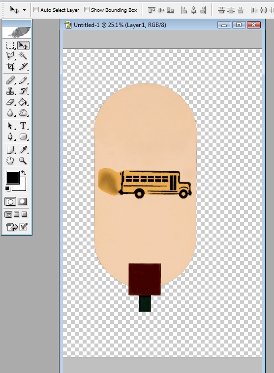Image resolution: width=274 pixels, height=373 pixels.
Task: Maximize the Untitled-1 document window
Action: (x=239, y=25)
